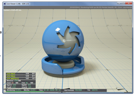
Task: Click the green rendering progress bar
Action: pyautogui.click(x=25, y=91)
